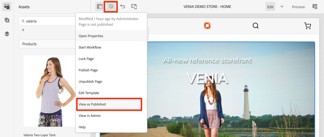Select Edit mode button
324x137 pixels.
[270, 7]
